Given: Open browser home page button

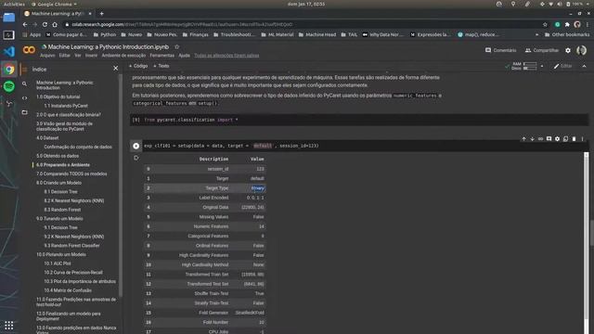Looking at the screenshot, I should [55, 25].
